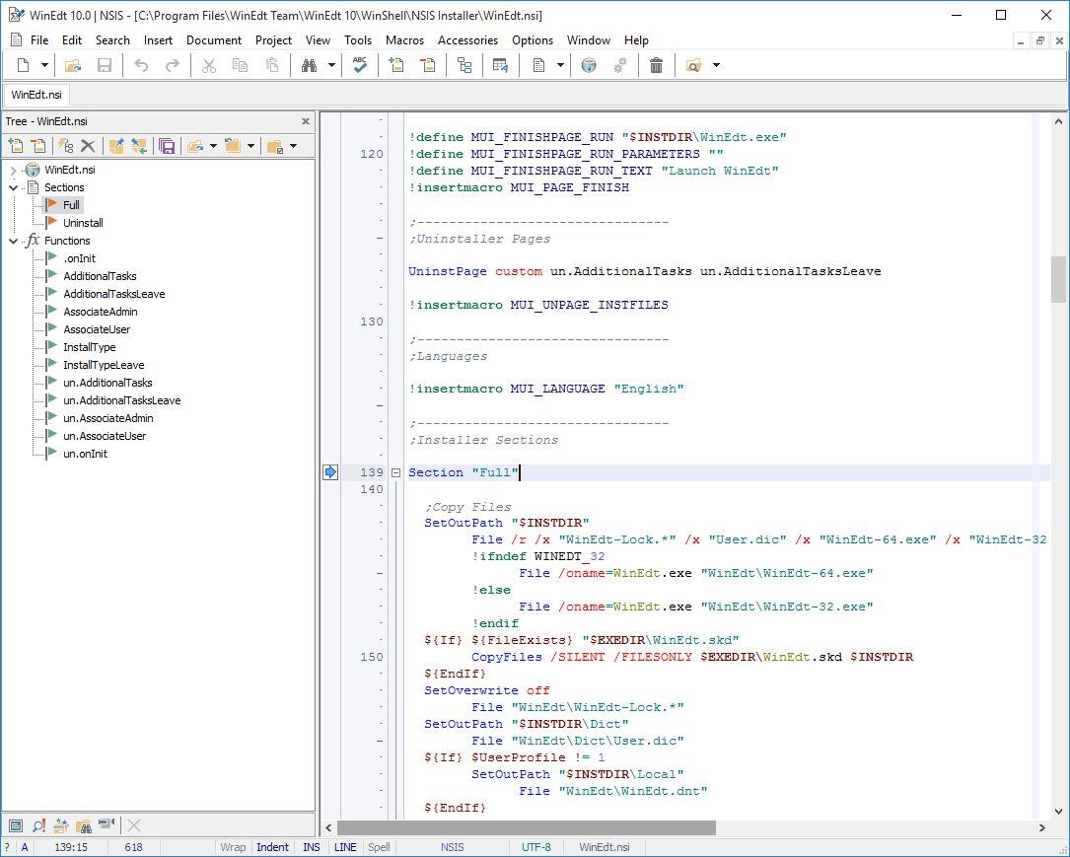
Task: Click Tree panel's remove file icon
Action: (x=38, y=145)
